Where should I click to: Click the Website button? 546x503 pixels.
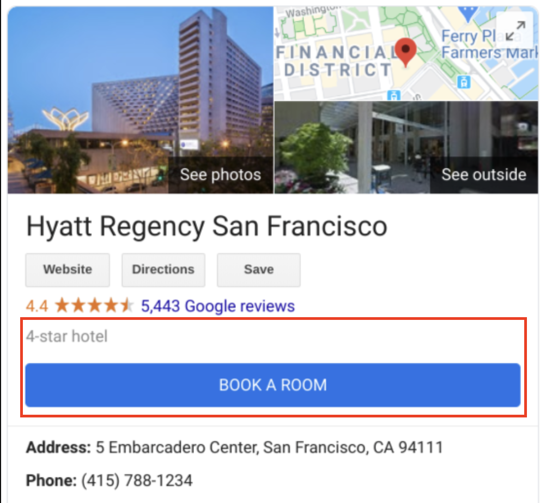(x=68, y=270)
